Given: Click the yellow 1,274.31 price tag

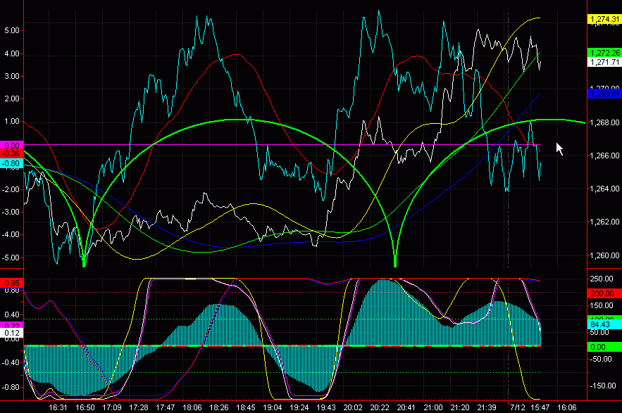Looking at the screenshot, I should (x=604, y=19).
